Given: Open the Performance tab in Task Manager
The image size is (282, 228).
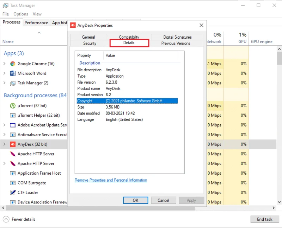Looking at the screenshot, I should click(x=36, y=22).
